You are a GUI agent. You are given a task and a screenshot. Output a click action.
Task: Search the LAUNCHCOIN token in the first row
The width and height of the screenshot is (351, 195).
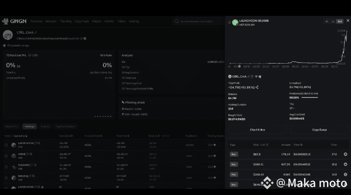coord(39,143)
